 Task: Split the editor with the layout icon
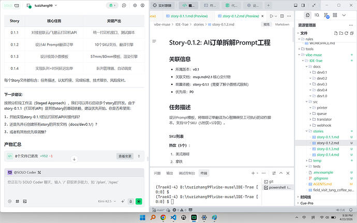pos(282,16)
